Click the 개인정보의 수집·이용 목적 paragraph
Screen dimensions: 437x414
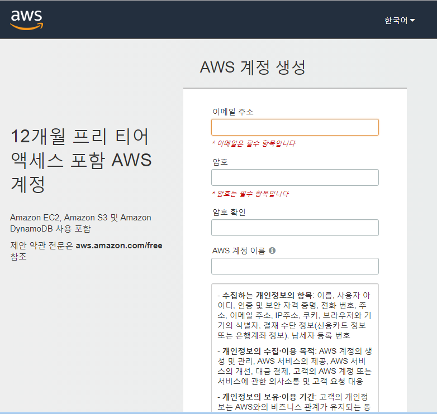point(294,366)
